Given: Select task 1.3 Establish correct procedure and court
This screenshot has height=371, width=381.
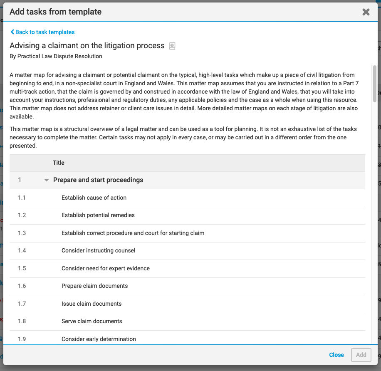Looking at the screenshot, I should click(x=187, y=233).
